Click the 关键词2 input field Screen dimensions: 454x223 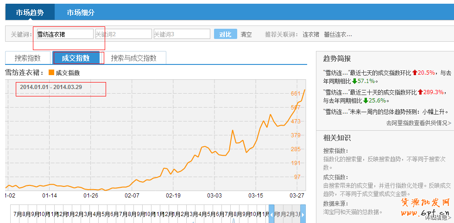tap(123, 34)
